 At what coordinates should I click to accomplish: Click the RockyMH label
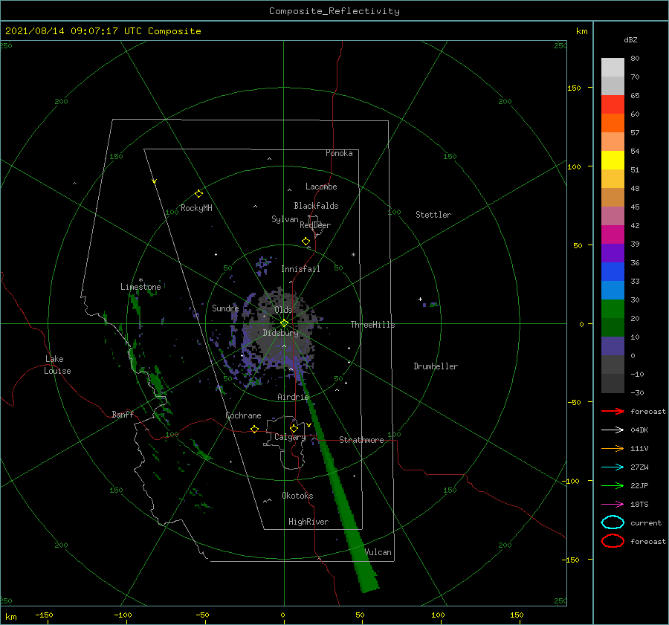point(196,208)
